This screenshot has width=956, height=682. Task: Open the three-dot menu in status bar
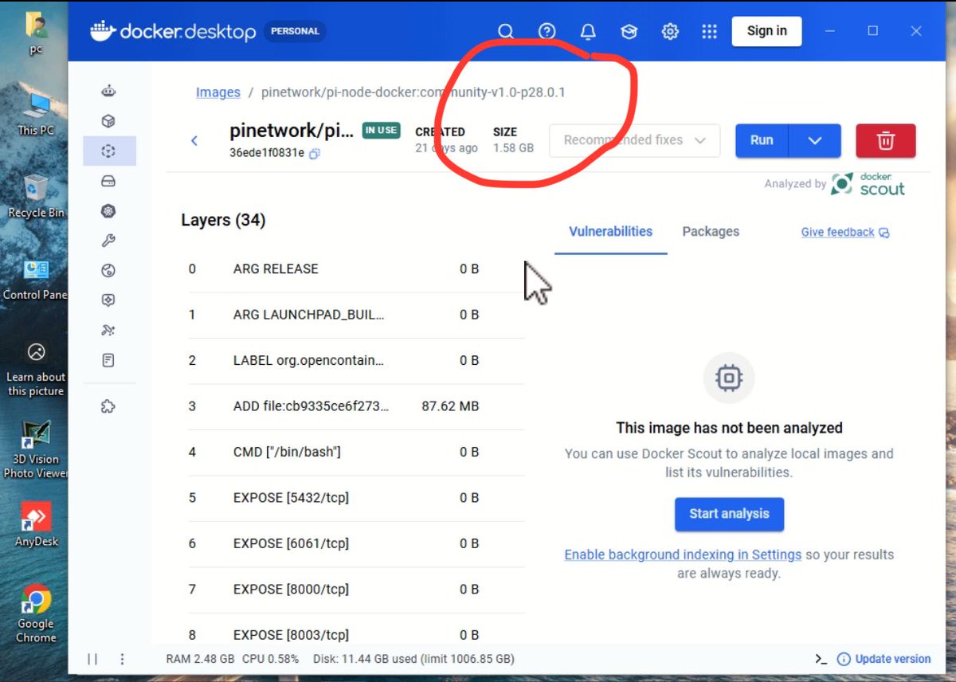point(122,659)
